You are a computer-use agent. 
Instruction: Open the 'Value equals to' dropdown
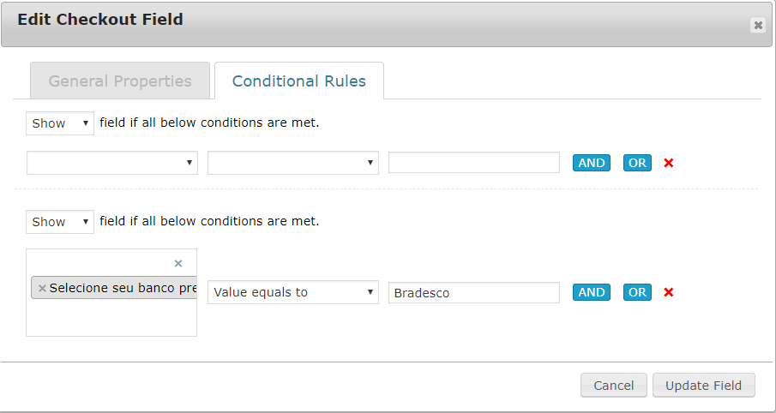point(293,292)
